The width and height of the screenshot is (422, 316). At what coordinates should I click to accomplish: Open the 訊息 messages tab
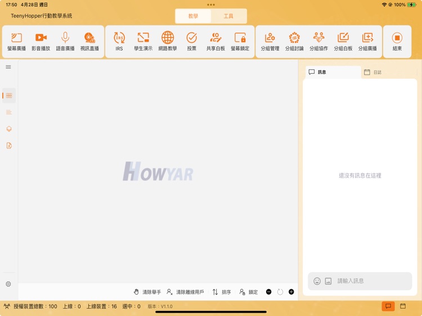pyautogui.click(x=333, y=72)
